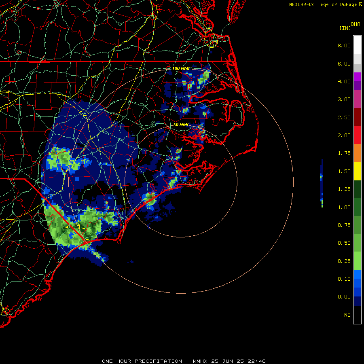
Task: Pick the dark red swatch beside 2.50
Action: tap(357, 117)
